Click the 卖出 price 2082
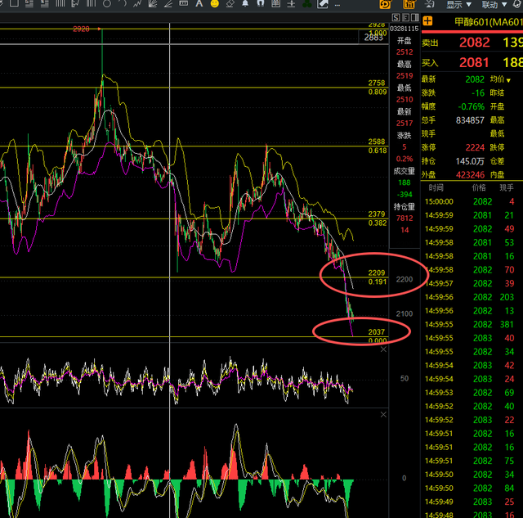 474,43
